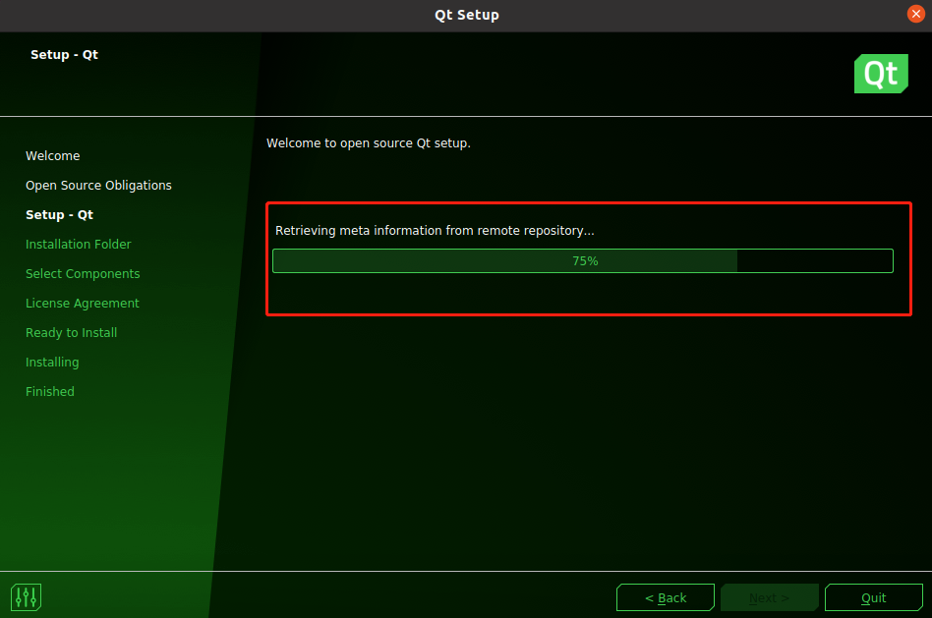Click the disabled Next button
The image size is (932, 618).
(769, 597)
